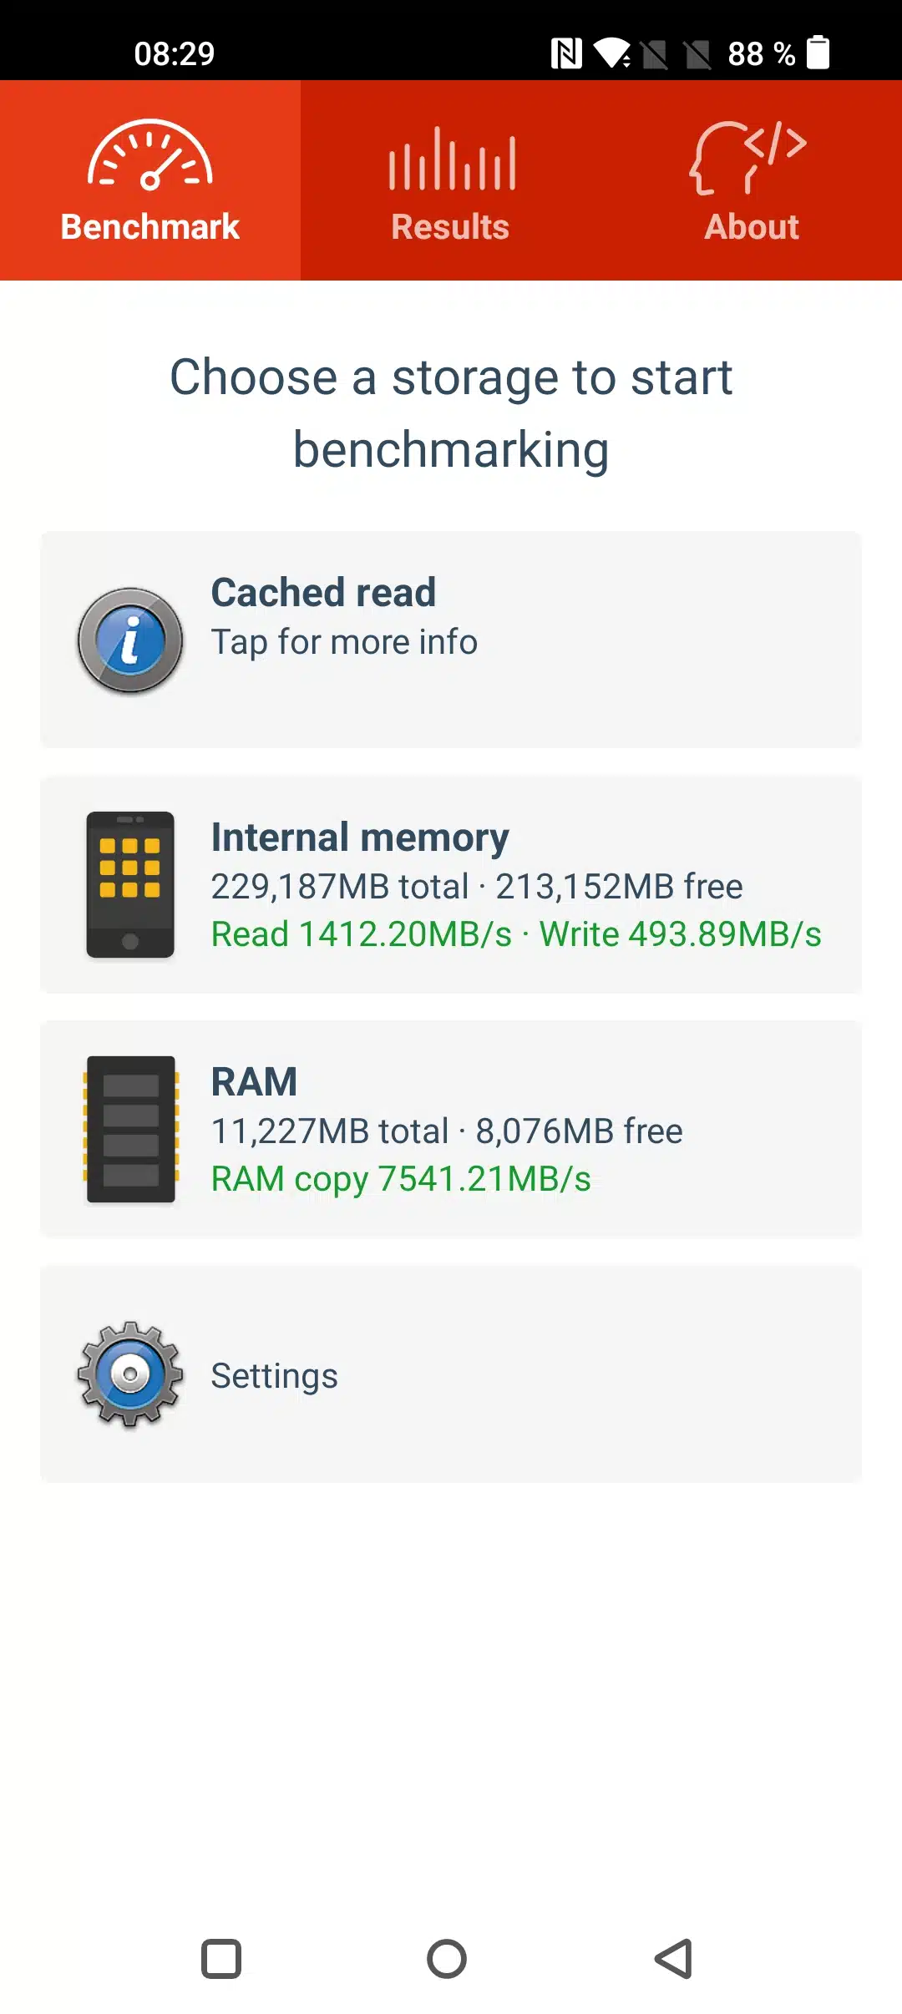Tap the NFC status bar icon

[566, 53]
